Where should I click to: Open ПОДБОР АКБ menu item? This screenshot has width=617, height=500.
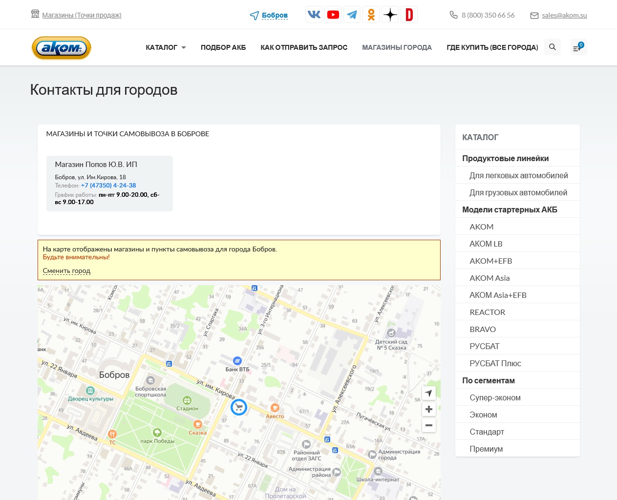223,47
